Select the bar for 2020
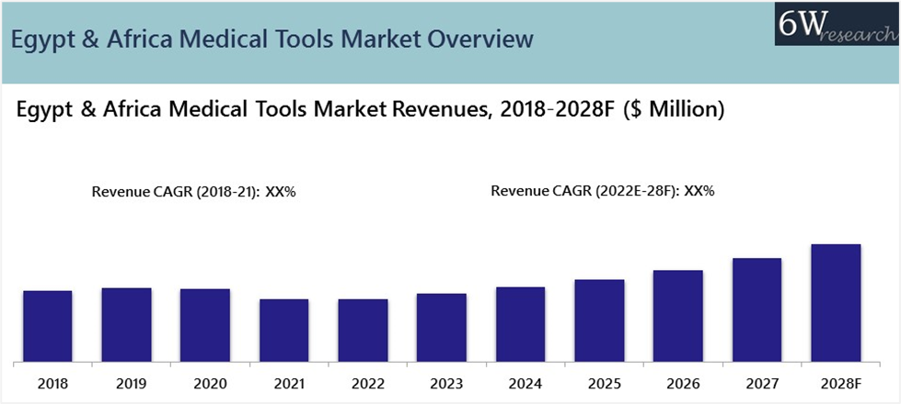Image resolution: width=901 pixels, height=404 pixels. (205, 324)
